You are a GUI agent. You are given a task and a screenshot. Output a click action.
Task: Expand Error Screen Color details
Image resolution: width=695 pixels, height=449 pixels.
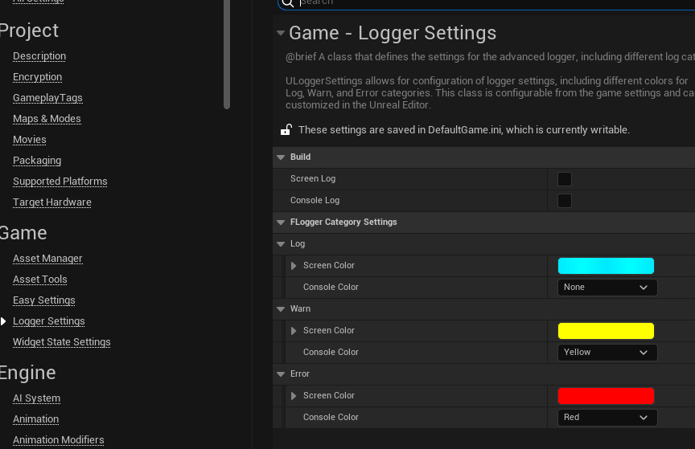[294, 396]
